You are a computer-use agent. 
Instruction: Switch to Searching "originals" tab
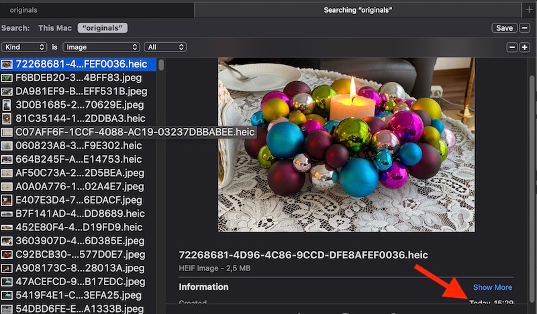[358, 10]
